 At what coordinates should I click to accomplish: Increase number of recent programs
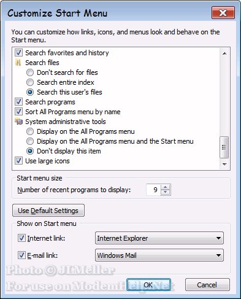[166, 187]
